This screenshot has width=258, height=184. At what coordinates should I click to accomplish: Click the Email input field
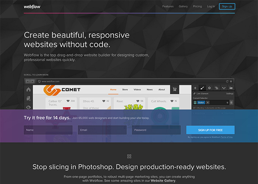[x=102, y=130]
